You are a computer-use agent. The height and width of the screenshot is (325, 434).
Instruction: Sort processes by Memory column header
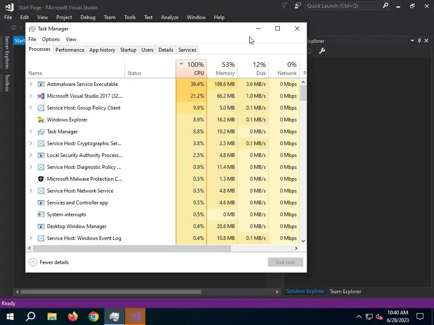[222, 69]
